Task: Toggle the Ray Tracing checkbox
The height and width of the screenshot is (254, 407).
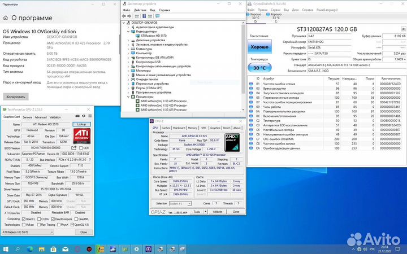Action: coord(39,225)
